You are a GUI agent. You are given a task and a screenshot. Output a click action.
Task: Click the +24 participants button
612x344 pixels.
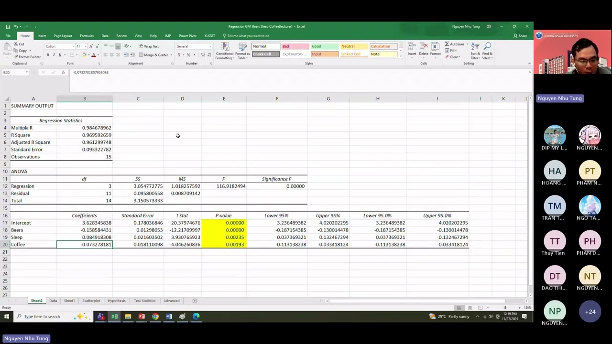tap(590, 312)
